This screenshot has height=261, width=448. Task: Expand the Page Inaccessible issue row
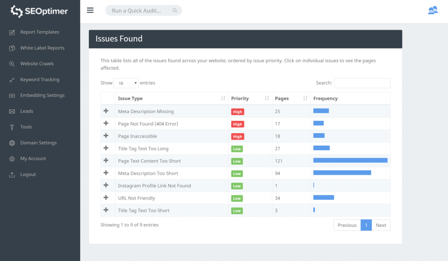[x=106, y=136]
